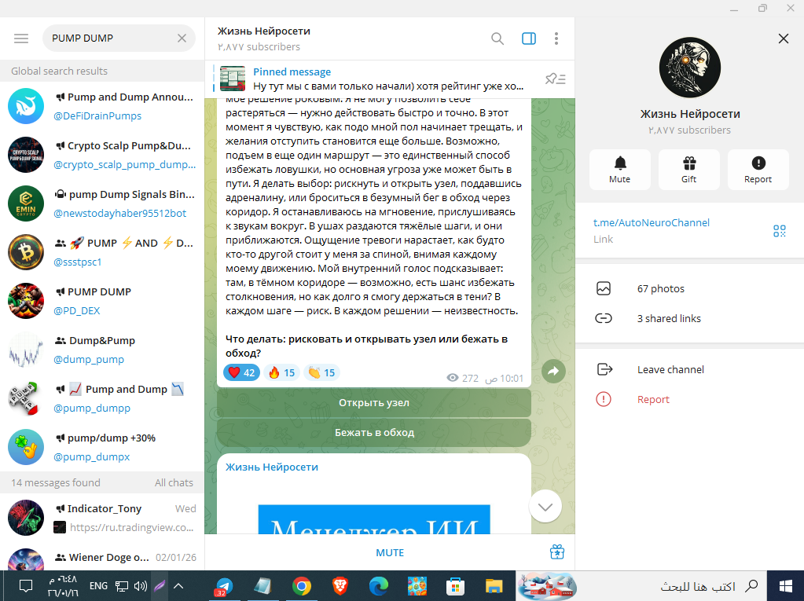804x601 pixels.
Task: Click the shared links chain icon
Action: [604, 318]
